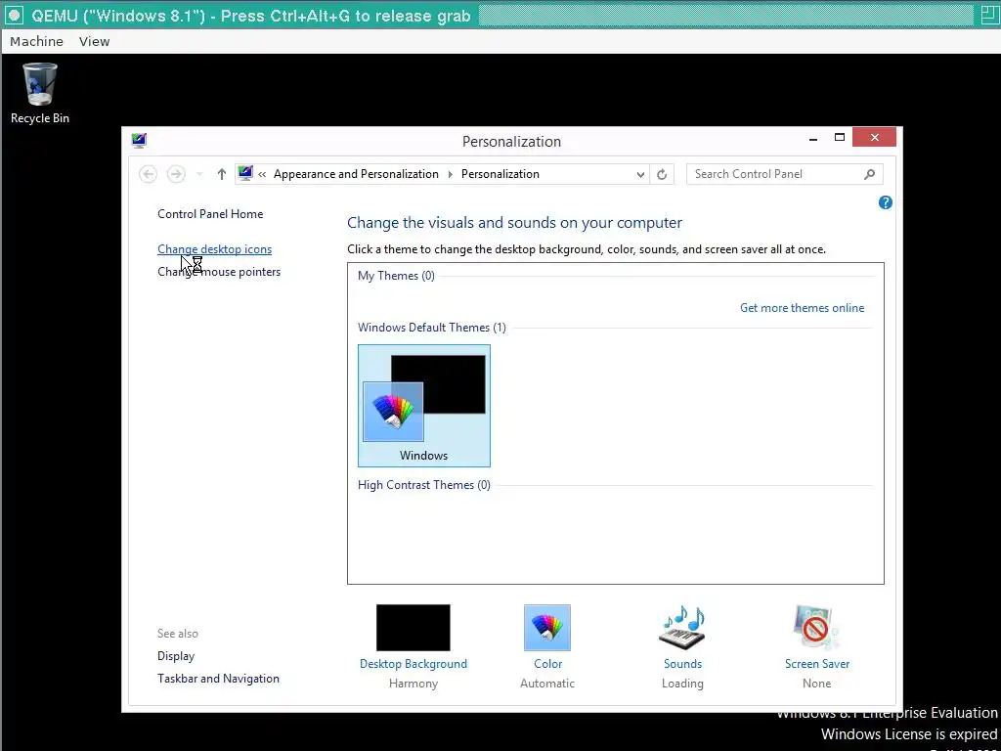The image size is (1001, 751).
Task: Click the Search Control Panel field
Action: (x=785, y=174)
